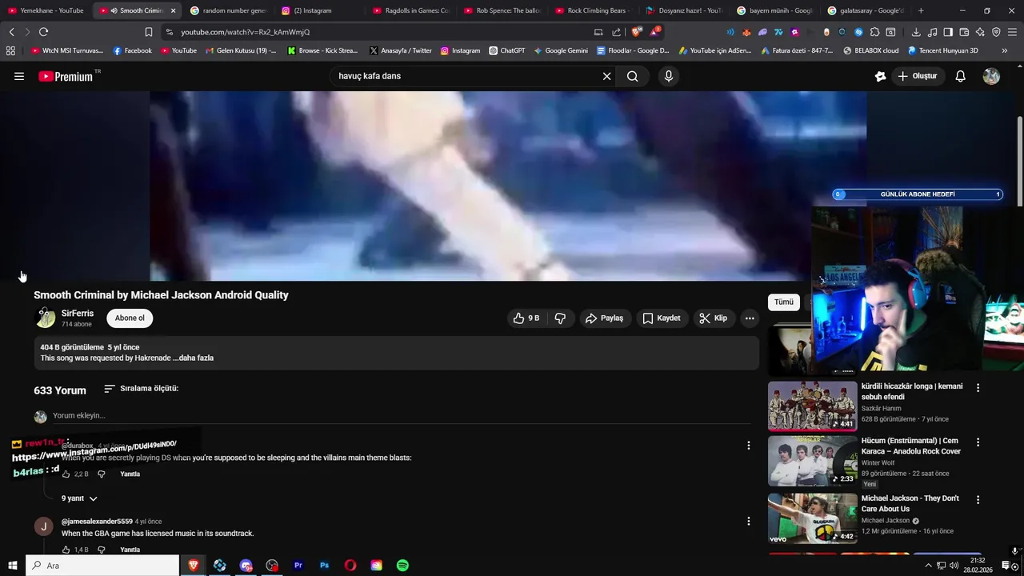Open Brave Wallet icon
This screenshot has height=576, width=1024.
(x=964, y=32)
